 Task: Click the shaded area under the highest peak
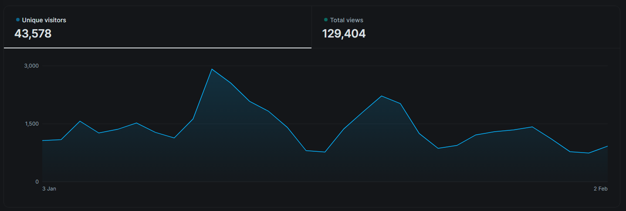click(212, 131)
